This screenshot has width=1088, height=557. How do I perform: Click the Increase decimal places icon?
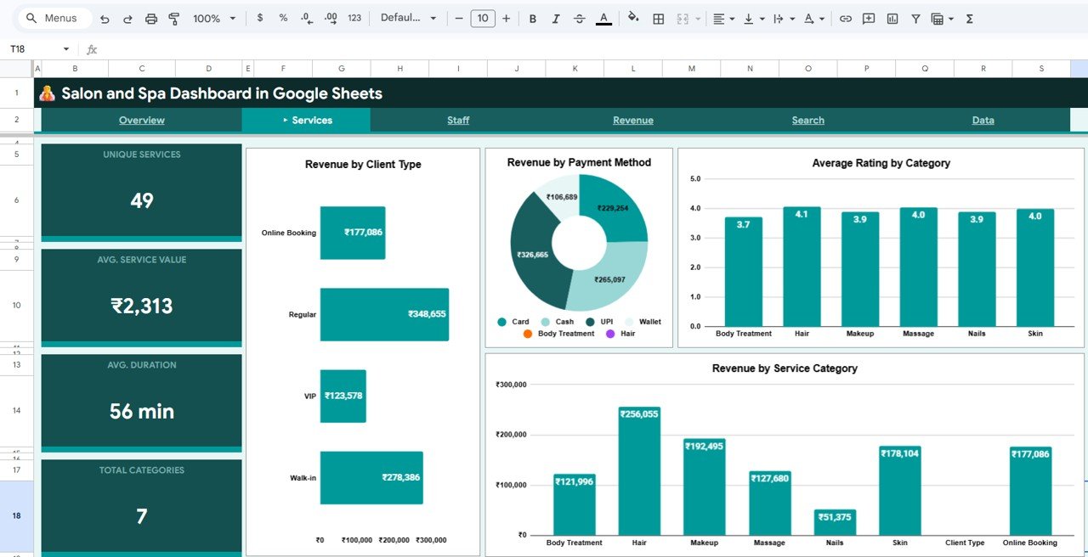point(329,17)
